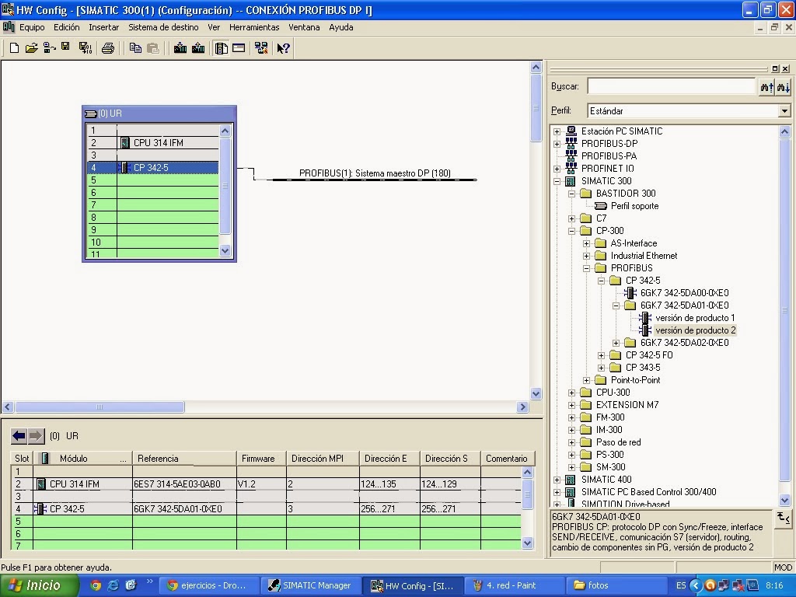Open the Sistema de destino menu
The image size is (796, 597).
163,27
